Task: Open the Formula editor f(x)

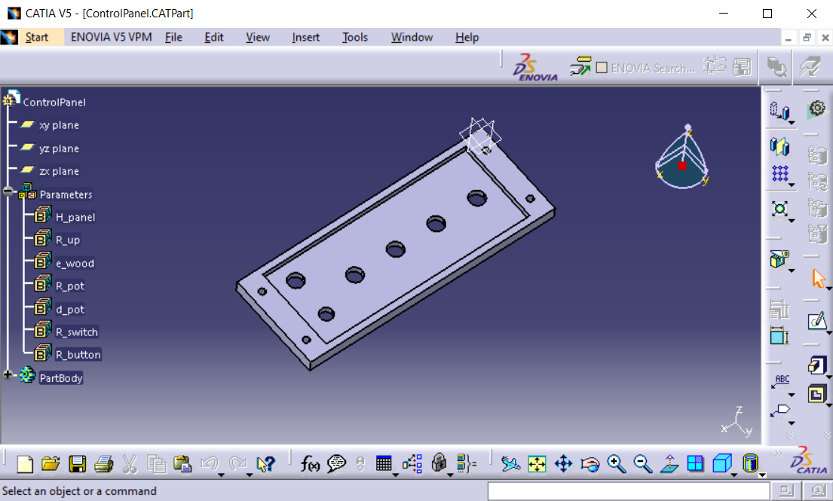Action: click(x=309, y=464)
